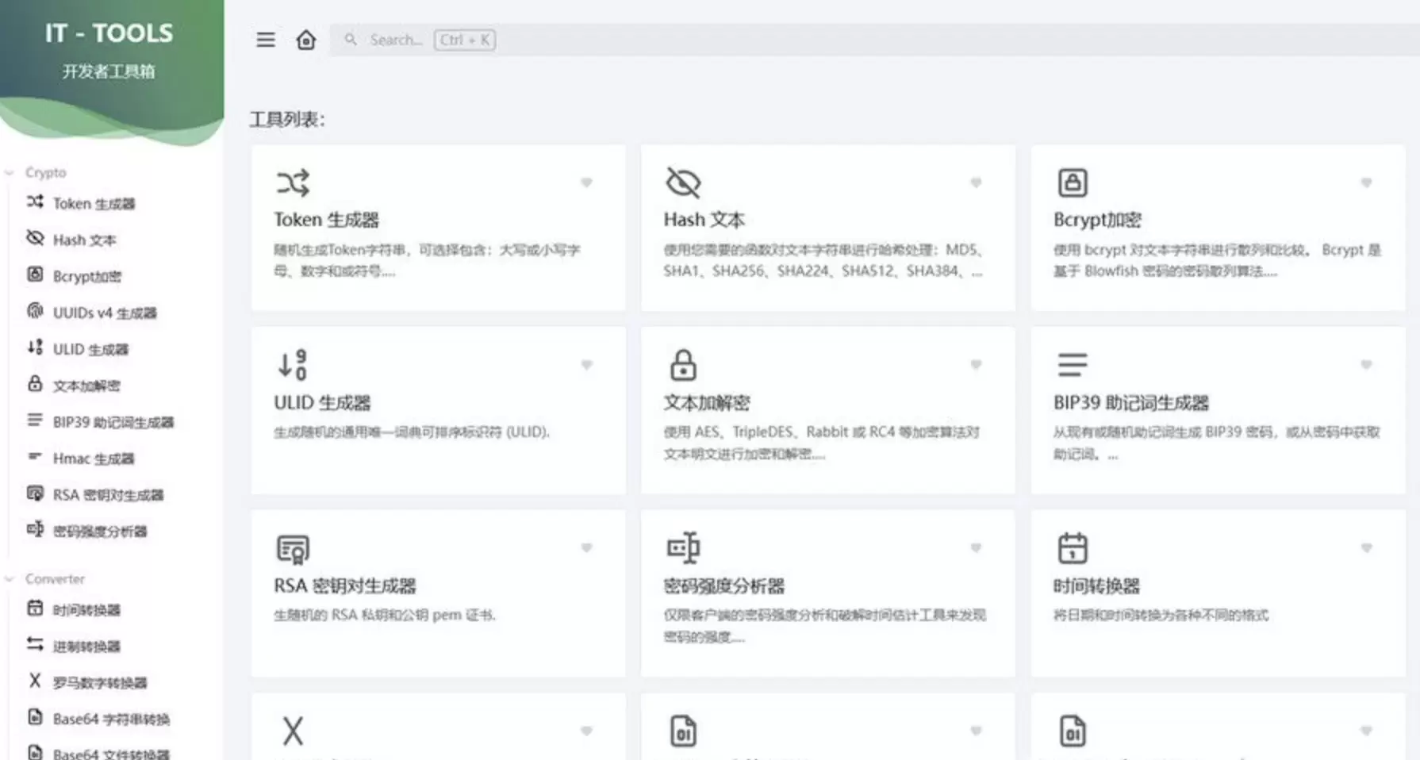The height and width of the screenshot is (760, 1420).
Task: Favorite the Bcrypt加密 card
Action: pos(1366,182)
